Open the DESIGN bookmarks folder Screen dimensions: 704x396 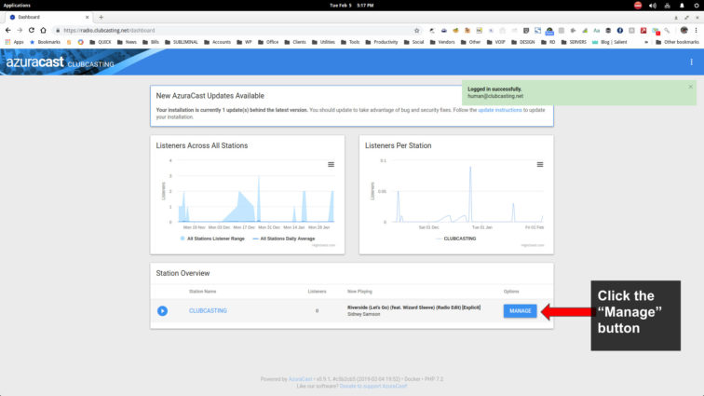coord(523,42)
